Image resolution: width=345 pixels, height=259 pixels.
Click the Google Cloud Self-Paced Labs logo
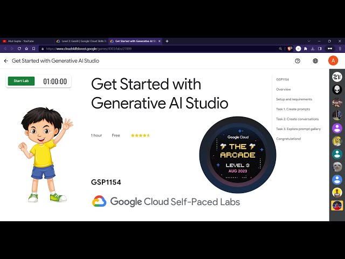click(x=166, y=201)
